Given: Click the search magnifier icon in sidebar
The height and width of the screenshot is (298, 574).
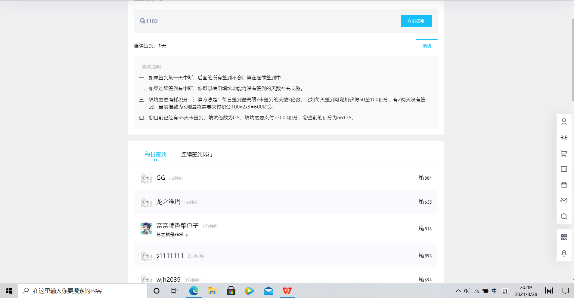Looking at the screenshot, I should 564,217.
